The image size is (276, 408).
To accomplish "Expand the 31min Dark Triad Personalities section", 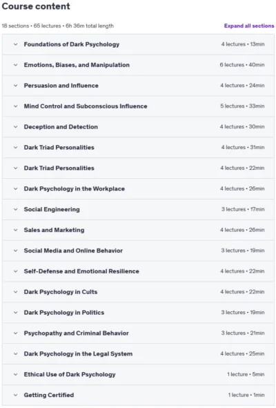I will [138, 147].
